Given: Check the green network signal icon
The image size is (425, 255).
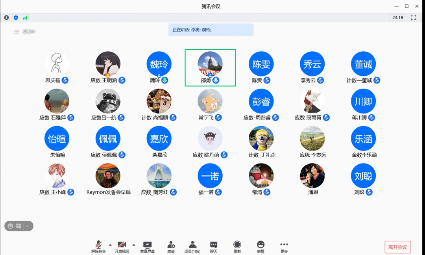Looking at the screenshot, I should [25, 18].
